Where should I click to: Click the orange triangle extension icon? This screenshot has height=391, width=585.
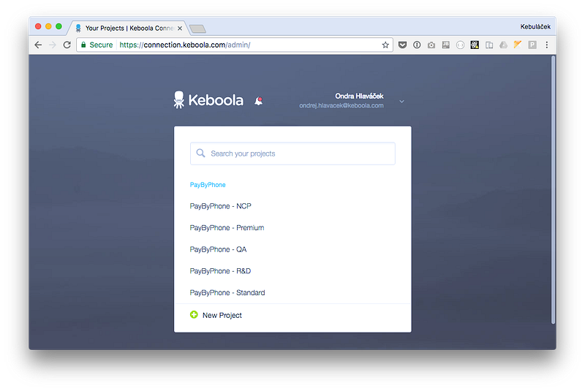click(x=518, y=45)
